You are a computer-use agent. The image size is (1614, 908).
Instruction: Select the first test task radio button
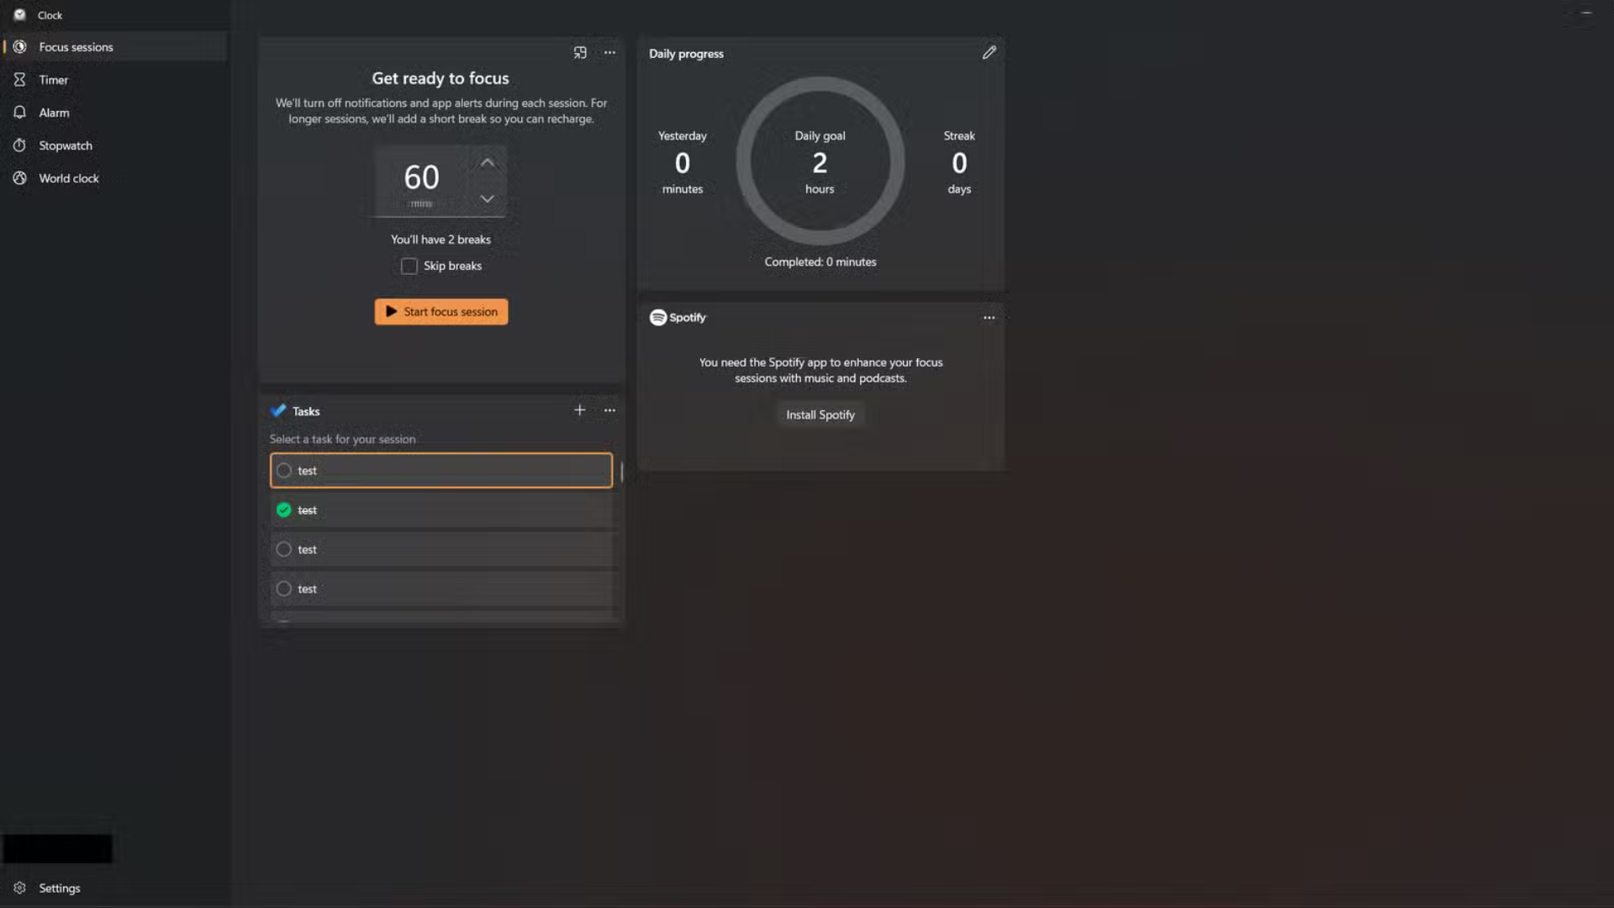(284, 470)
